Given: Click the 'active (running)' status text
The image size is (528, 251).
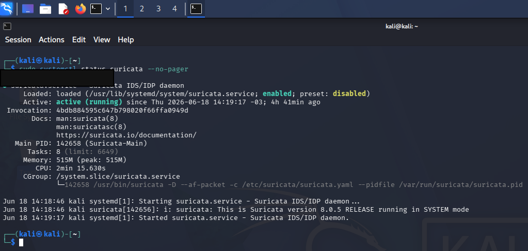Looking at the screenshot, I should tap(89, 102).
